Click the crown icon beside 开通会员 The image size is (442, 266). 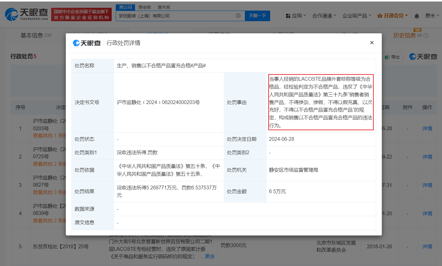tap(380, 15)
